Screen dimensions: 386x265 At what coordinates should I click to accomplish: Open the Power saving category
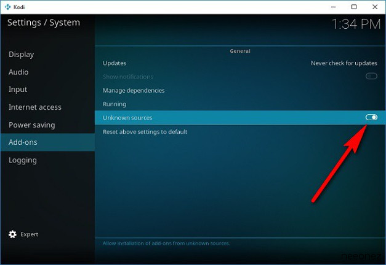coord(47,125)
